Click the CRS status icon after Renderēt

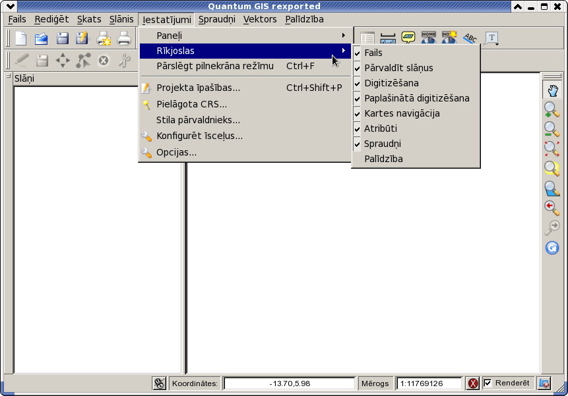(x=544, y=383)
